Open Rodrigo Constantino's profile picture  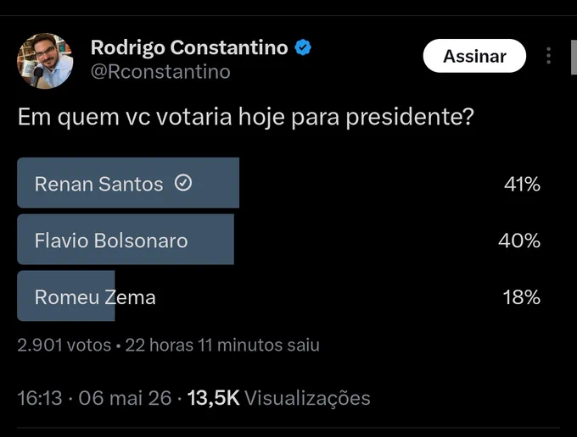pyautogui.click(x=45, y=61)
